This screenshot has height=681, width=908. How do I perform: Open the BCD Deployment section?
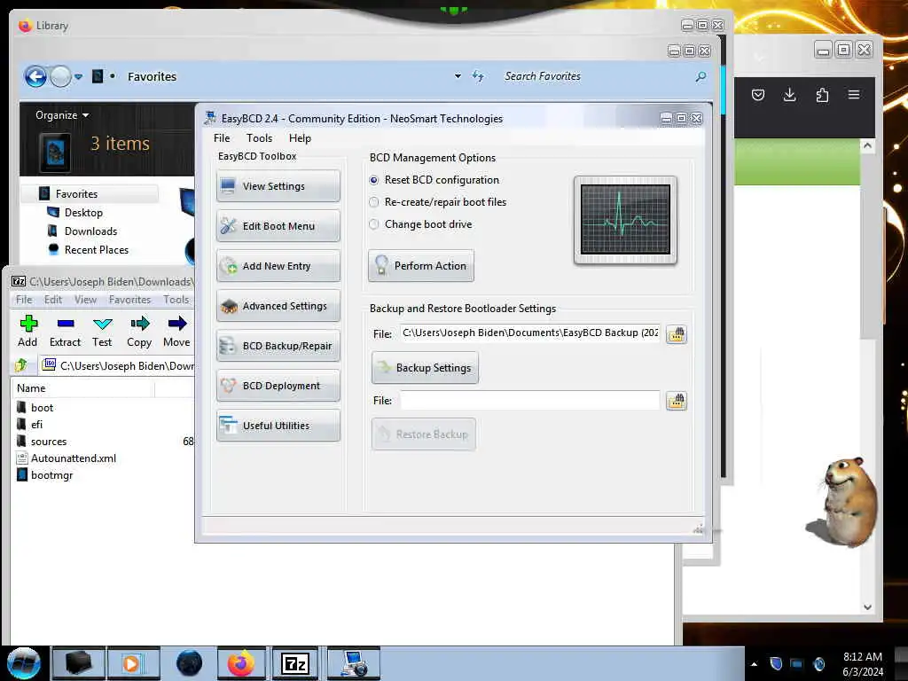click(x=278, y=386)
